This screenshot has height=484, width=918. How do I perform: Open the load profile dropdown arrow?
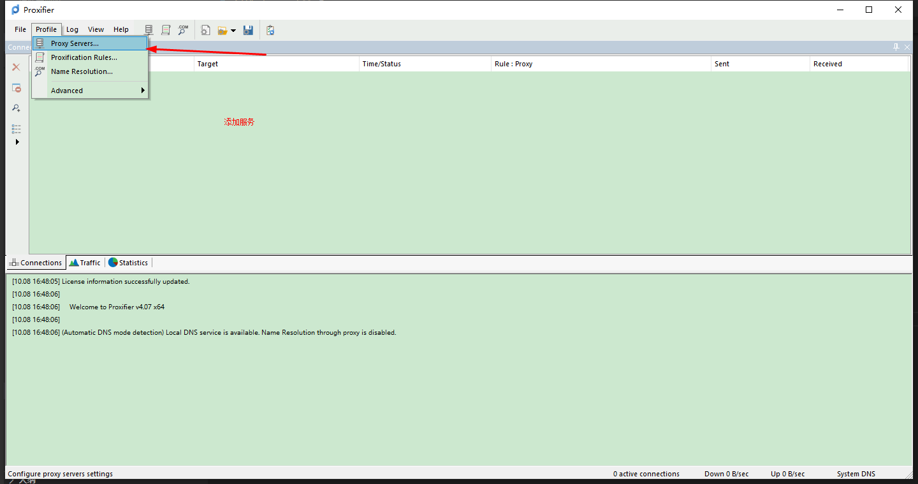[x=233, y=31]
